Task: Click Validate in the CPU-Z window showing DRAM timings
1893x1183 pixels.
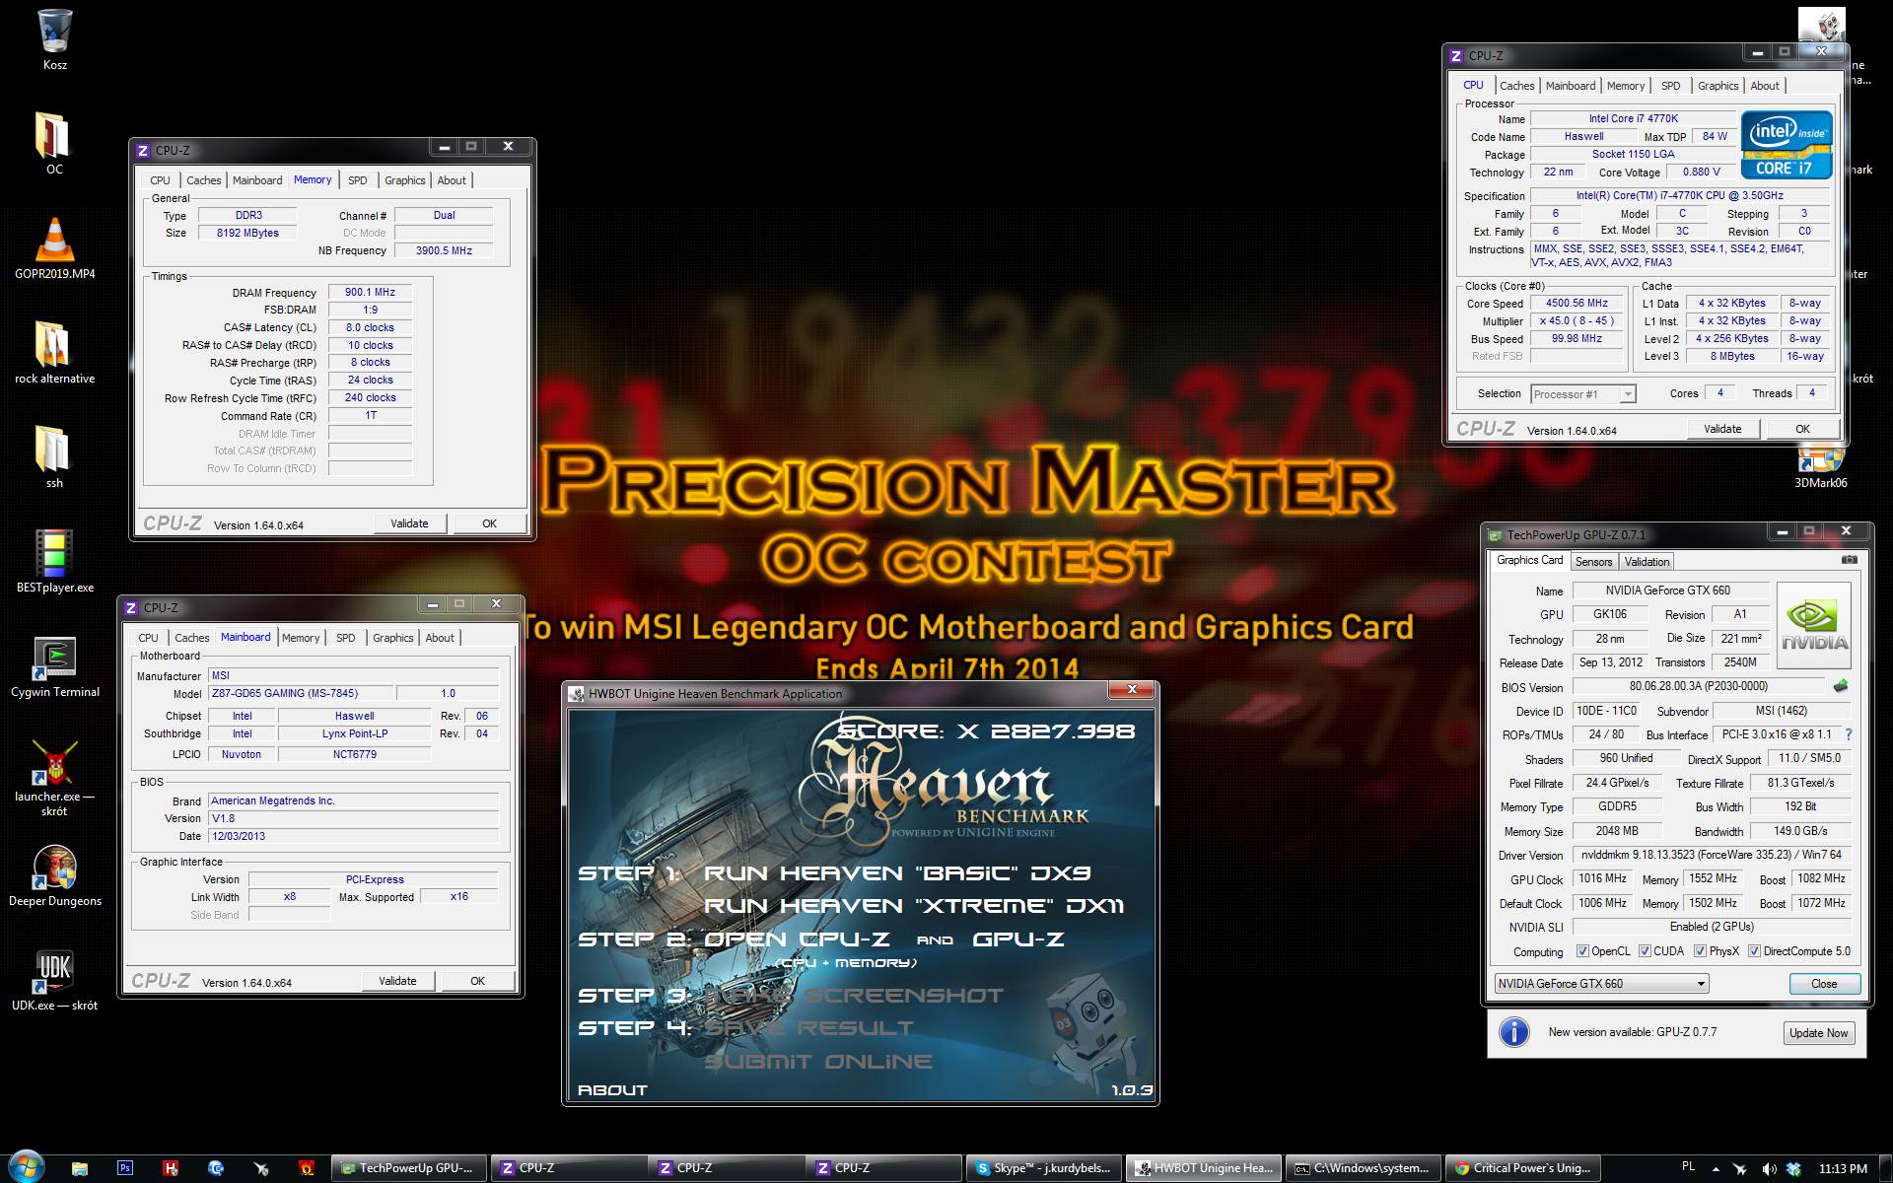Action: (409, 523)
